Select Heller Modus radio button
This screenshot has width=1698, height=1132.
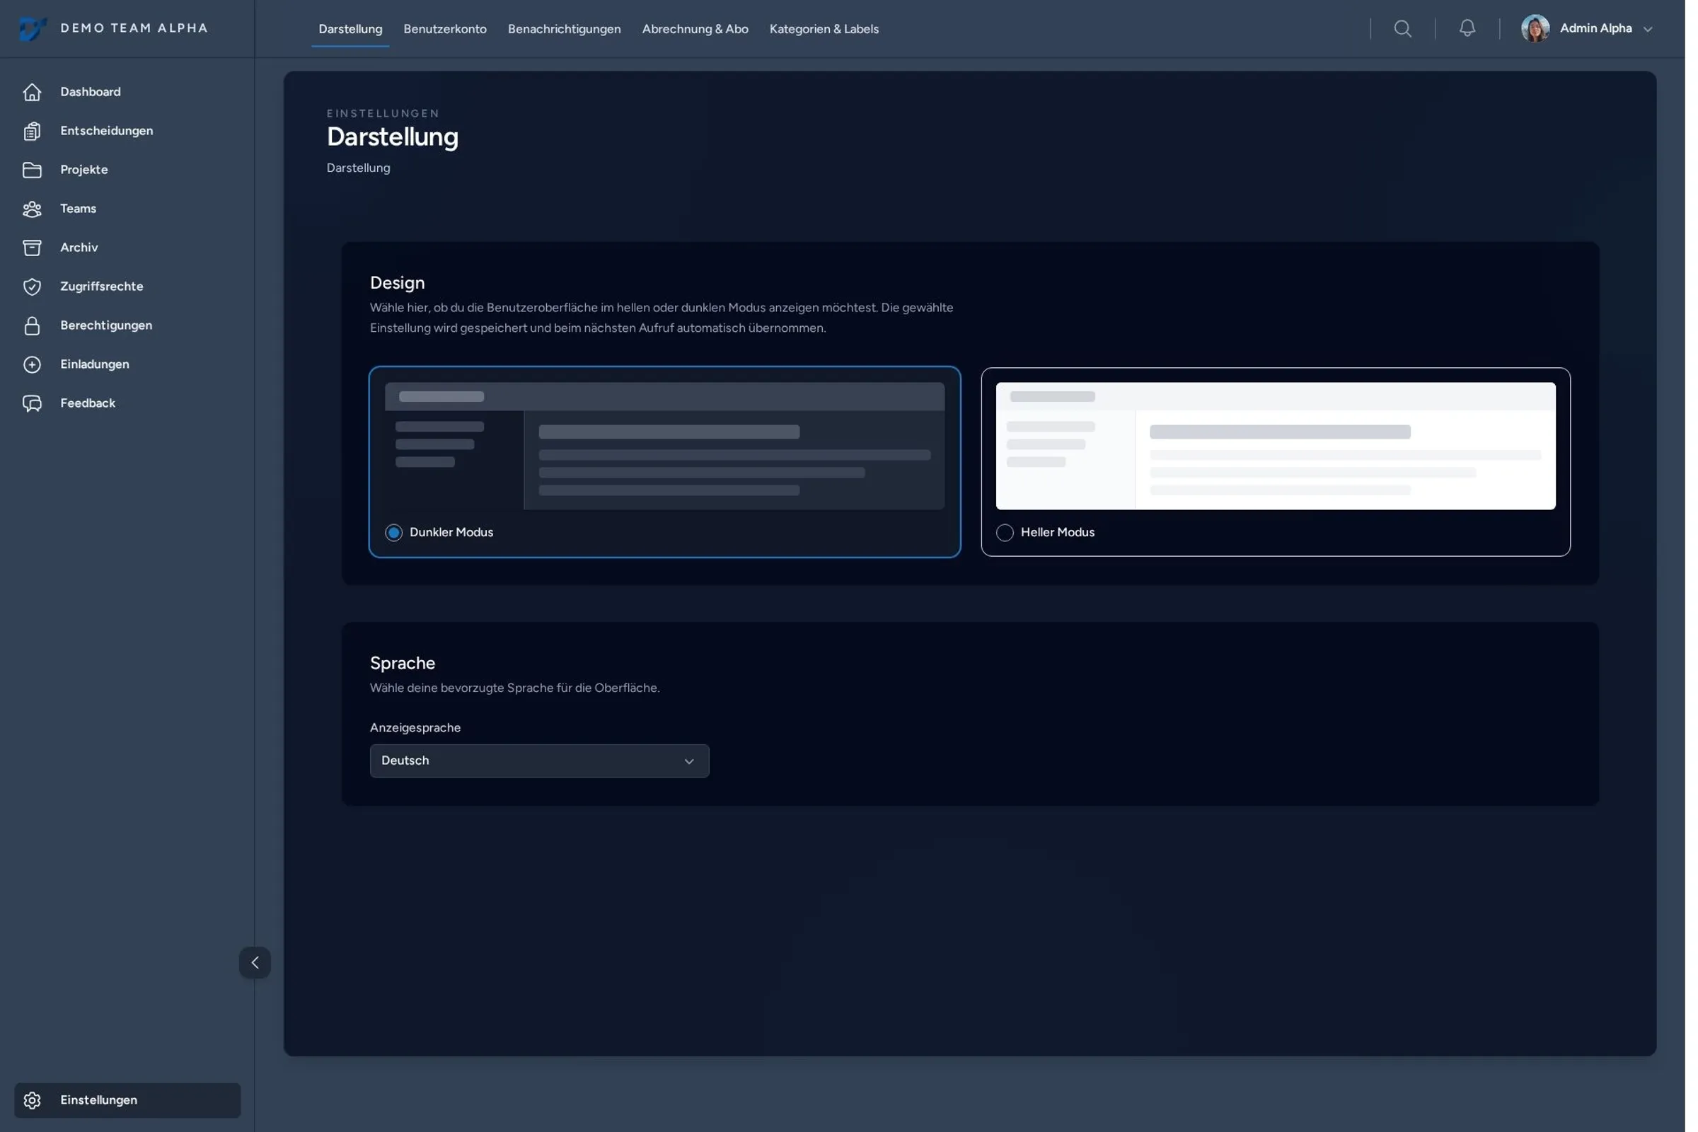1004,533
